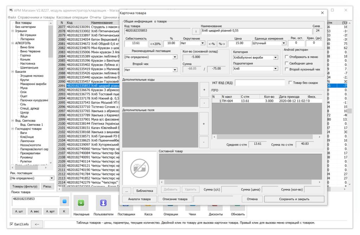Click the '...' browse image button

[x=126, y=190]
